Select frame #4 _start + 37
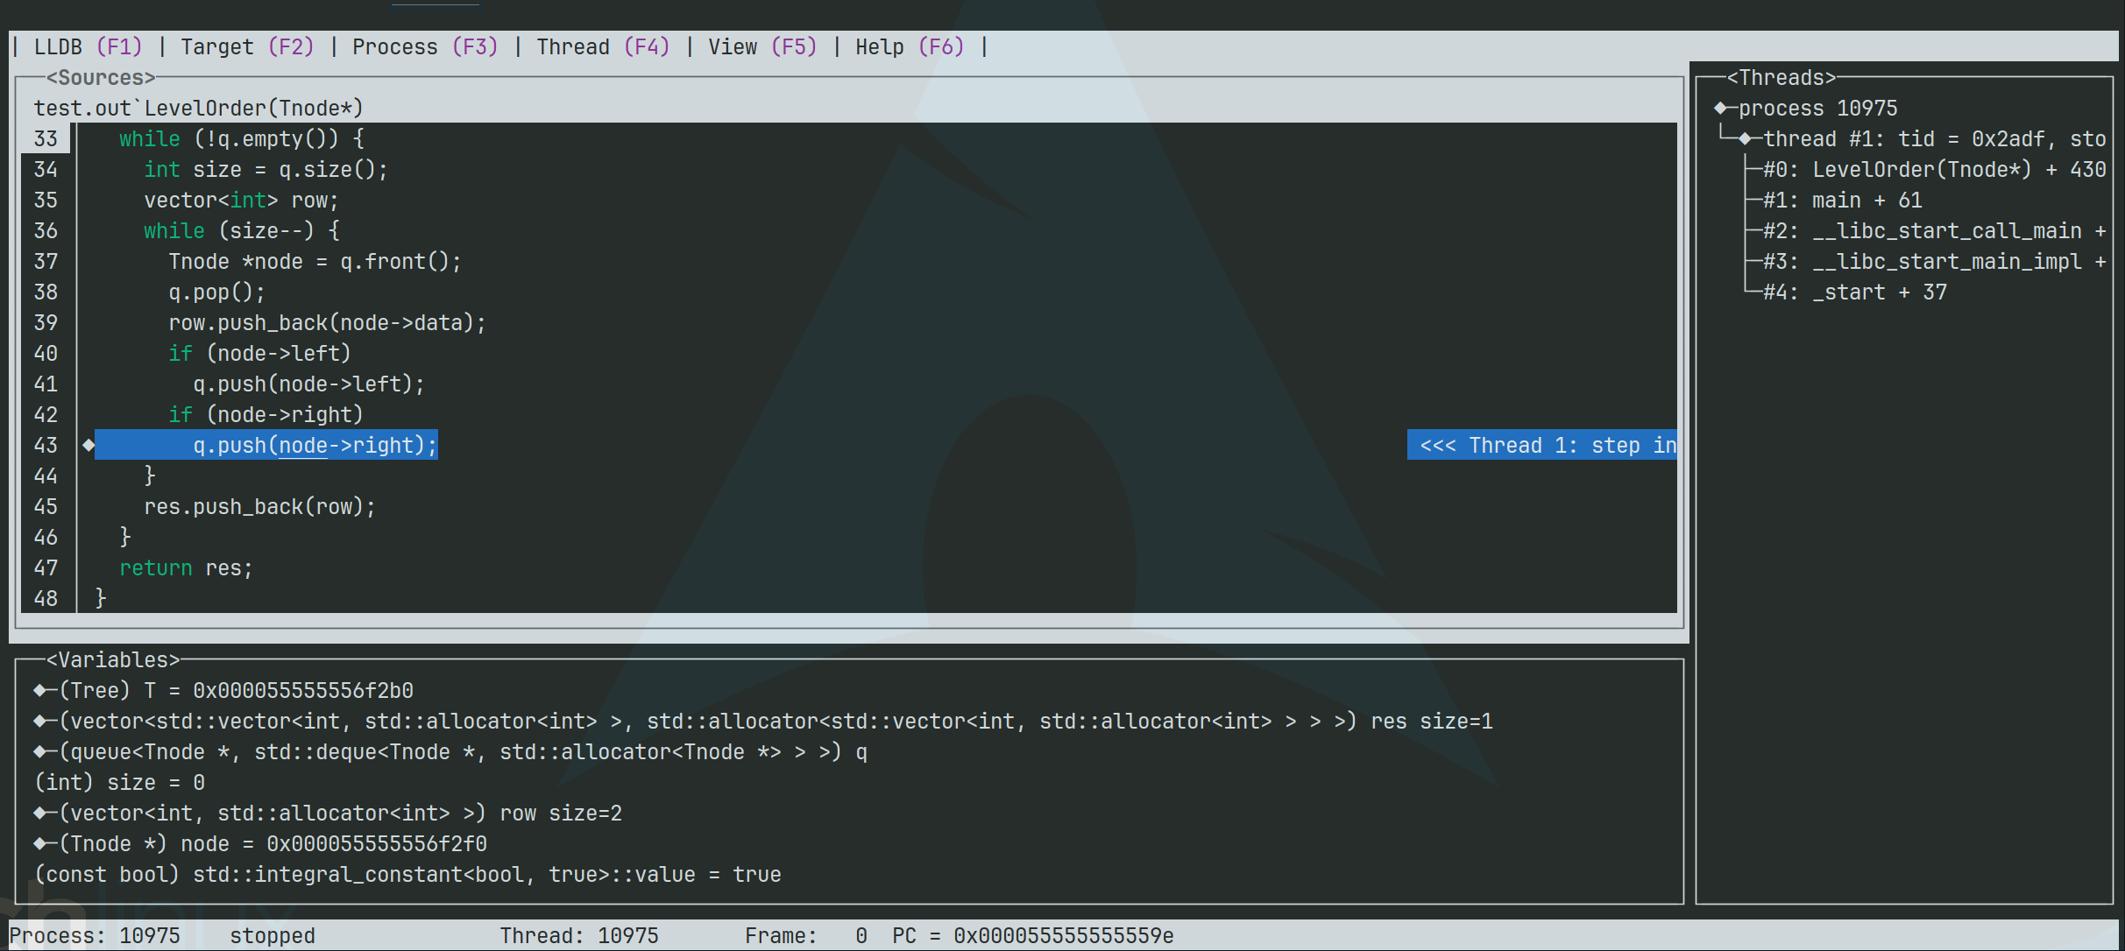The width and height of the screenshot is (2125, 951). tap(1854, 292)
